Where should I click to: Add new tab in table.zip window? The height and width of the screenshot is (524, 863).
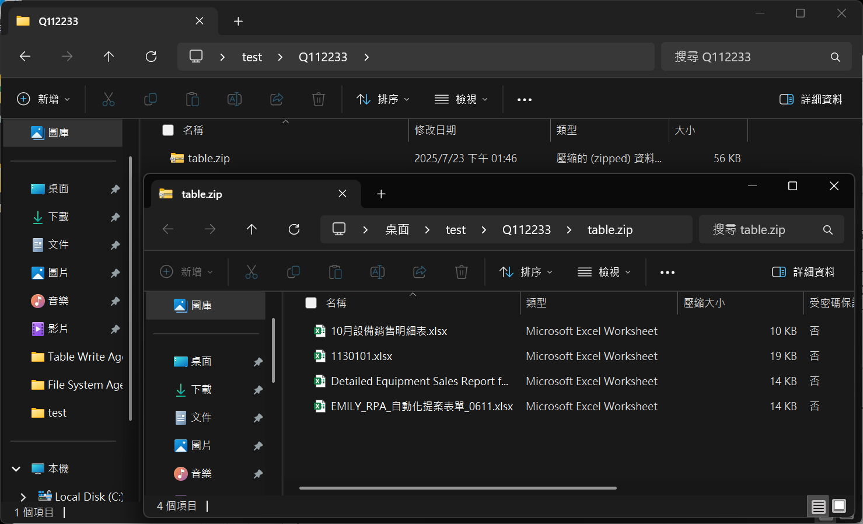coord(381,194)
